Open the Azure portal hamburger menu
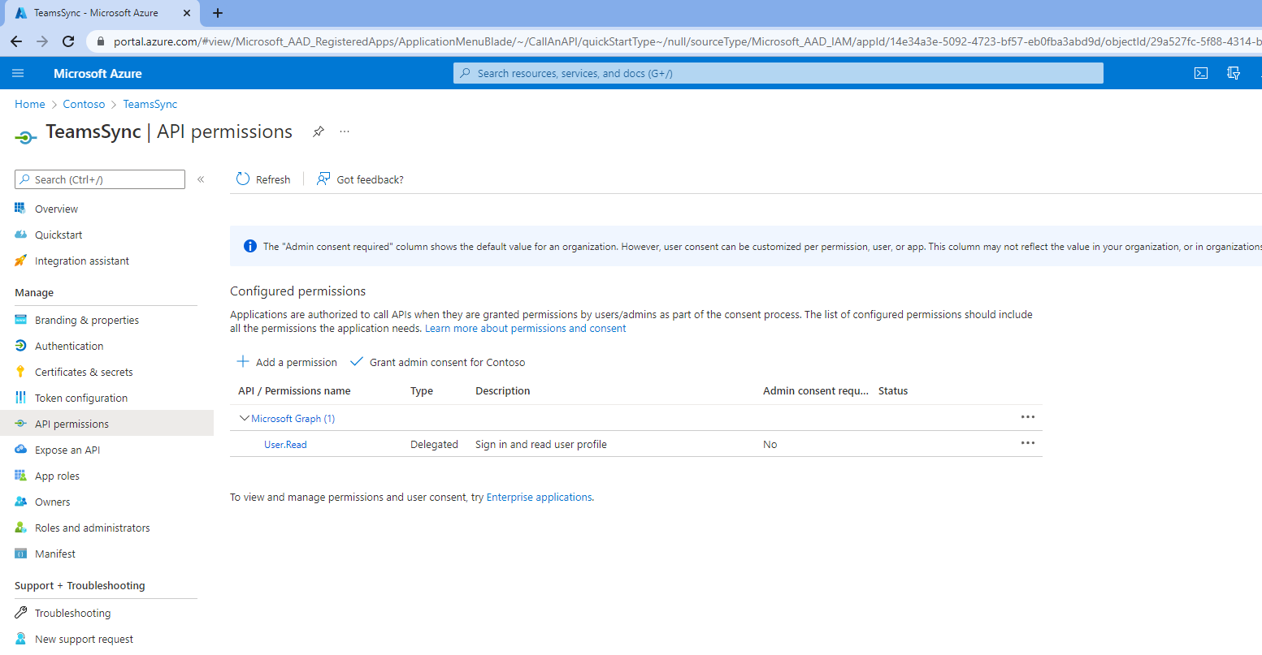1262x655 pixels. 19,73
